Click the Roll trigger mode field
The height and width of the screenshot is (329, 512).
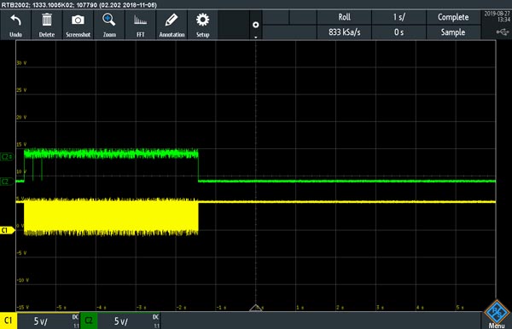coord(344,17)
